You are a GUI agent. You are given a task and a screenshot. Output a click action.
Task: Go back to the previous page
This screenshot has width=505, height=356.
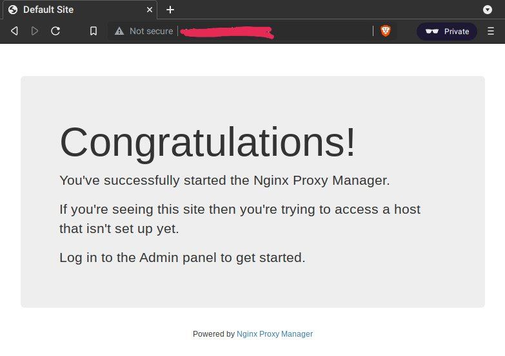pyautogui.click(x=14, y=31)
